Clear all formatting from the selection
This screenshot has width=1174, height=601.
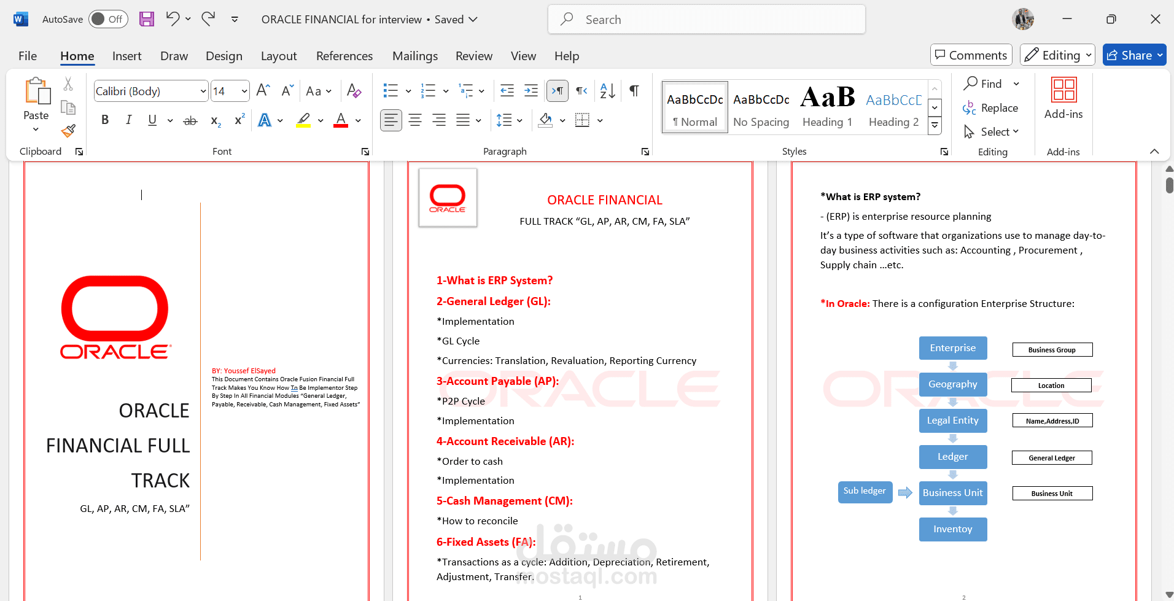click(x=354, y=91)
